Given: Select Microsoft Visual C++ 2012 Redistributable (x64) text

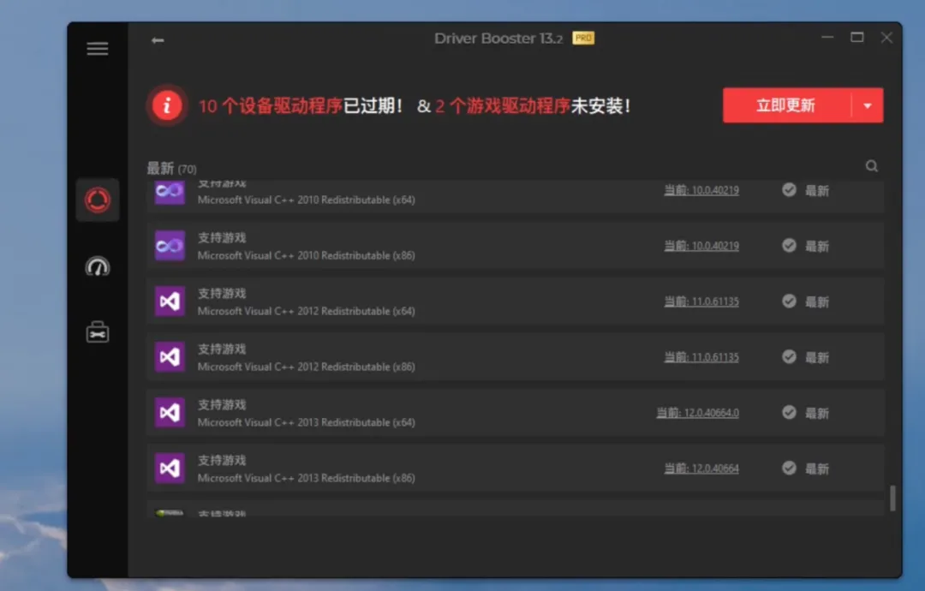Looking at the screenshot, I should click(306, 311).
